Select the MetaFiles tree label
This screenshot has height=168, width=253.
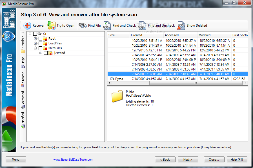(55, 48)
